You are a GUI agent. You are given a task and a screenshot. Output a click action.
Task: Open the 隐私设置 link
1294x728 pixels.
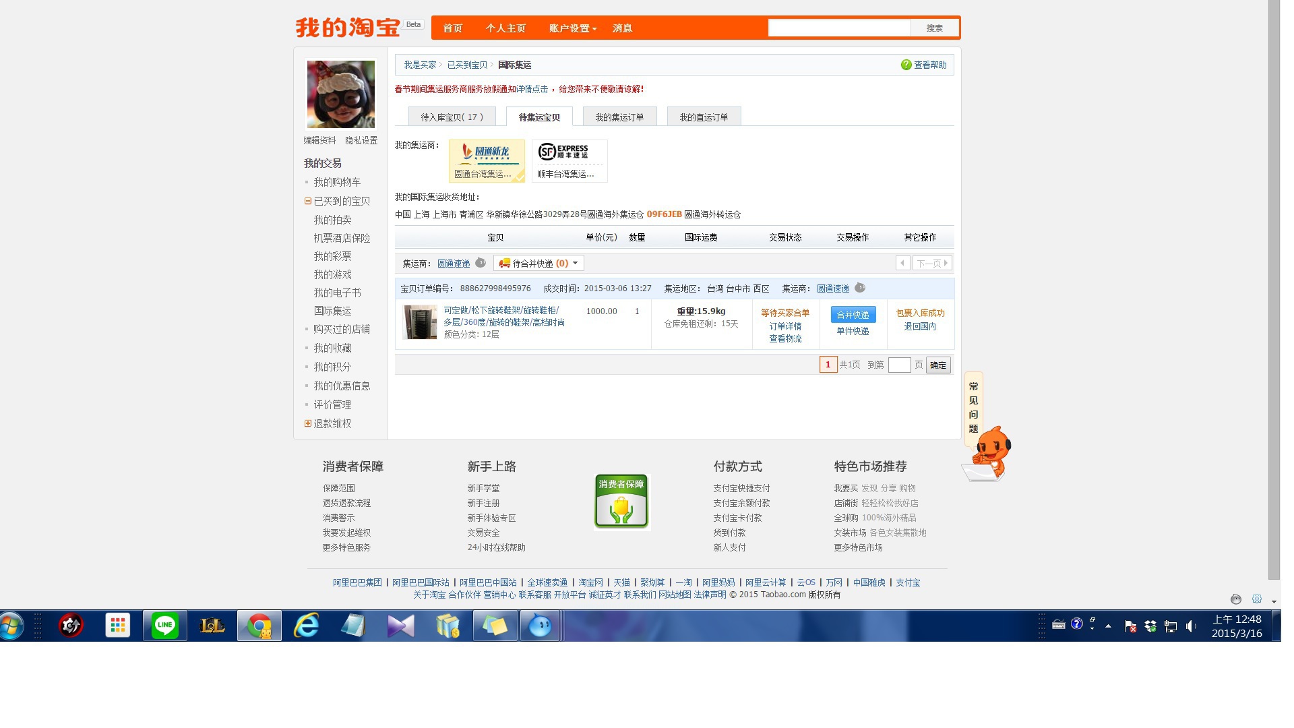coord(361,140)
